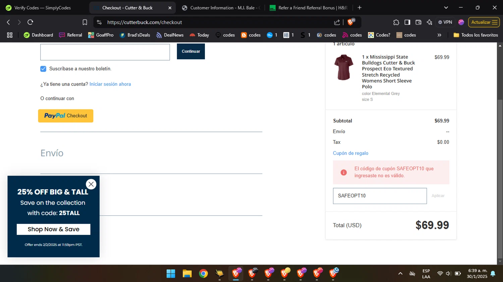
Task: Click the red error info icon
Action: point(344,172)
